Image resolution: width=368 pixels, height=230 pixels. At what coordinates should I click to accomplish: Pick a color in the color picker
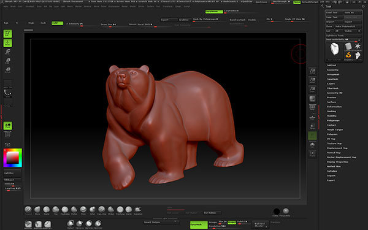click(13, 158)
